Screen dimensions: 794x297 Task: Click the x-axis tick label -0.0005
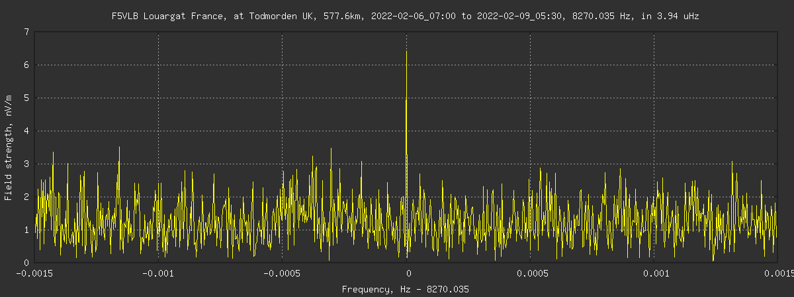[282, 273]
